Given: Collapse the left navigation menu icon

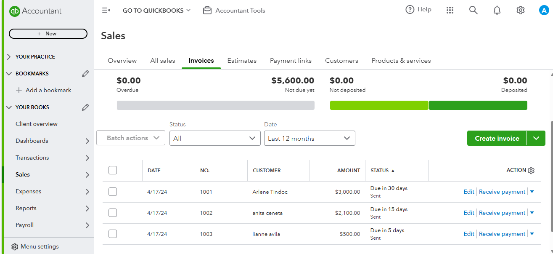Looking at the screenshot, I should 106,10.
